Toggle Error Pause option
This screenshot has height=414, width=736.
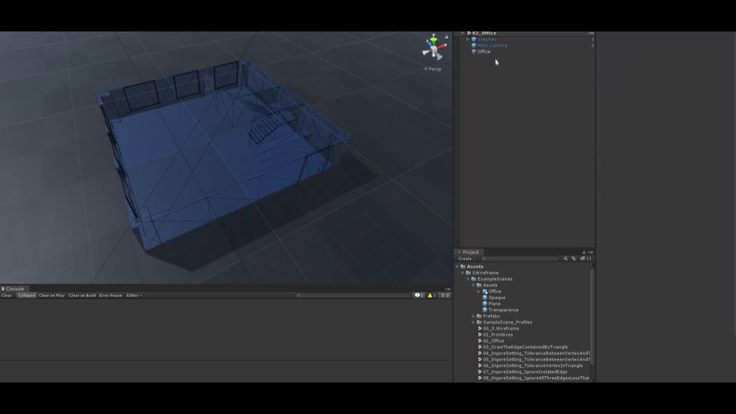coord(110,295)
